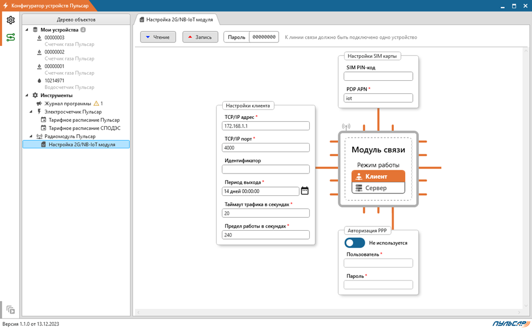Image resolution: width=532 pixels, height=329 pixels.
Task: Open the windows icon at sidebar bottom
Action: pos(10,310)
